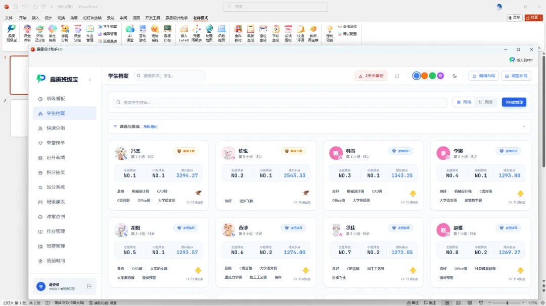This screenshot has width=546, height=306.
Task: Open 冯杰 student card
Action: [158, 175]
